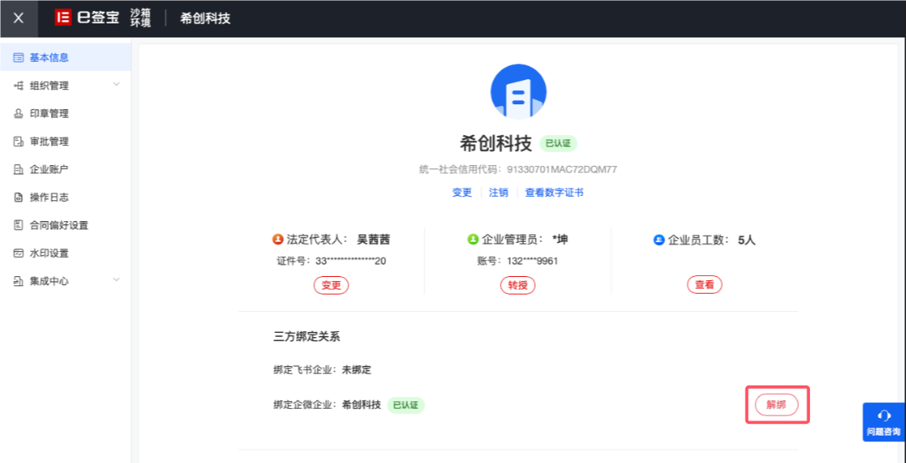Click the 沙箱环境 label in header

coord(140,18)
